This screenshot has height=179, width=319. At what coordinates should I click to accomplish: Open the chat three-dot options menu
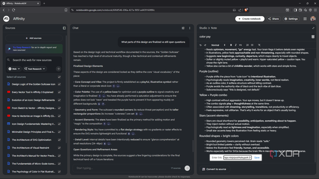click(x=189, y=28)
